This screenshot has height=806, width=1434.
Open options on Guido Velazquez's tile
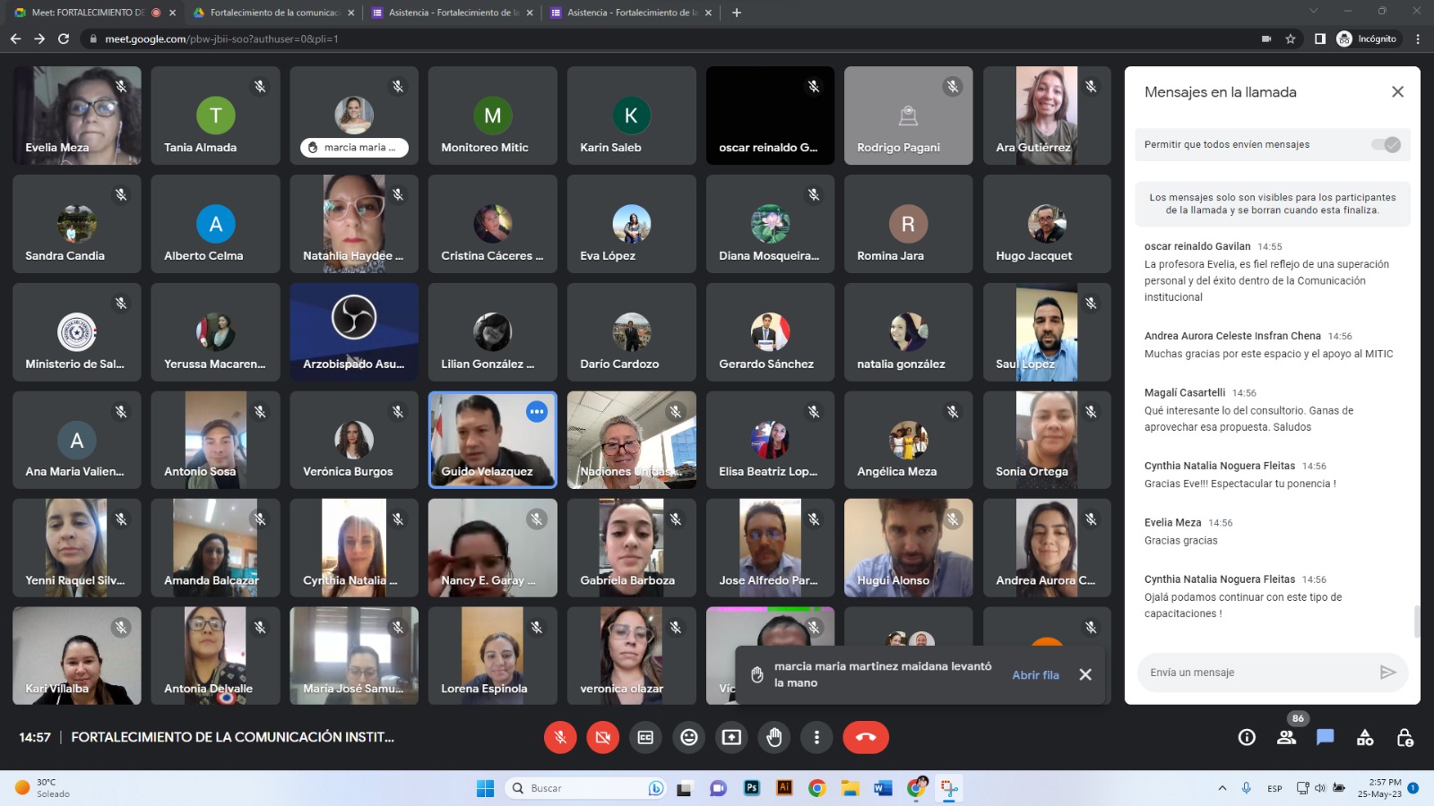(x=537, y=412)
